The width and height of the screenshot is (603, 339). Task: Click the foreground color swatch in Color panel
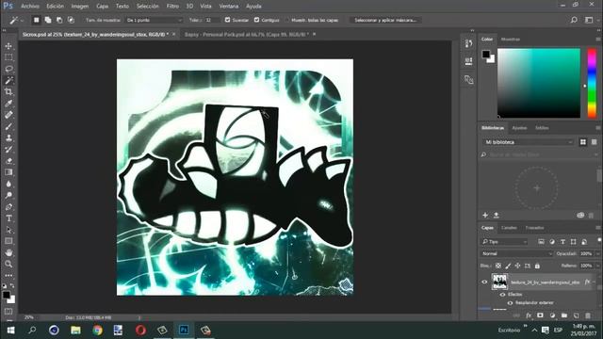click(486, 55)
